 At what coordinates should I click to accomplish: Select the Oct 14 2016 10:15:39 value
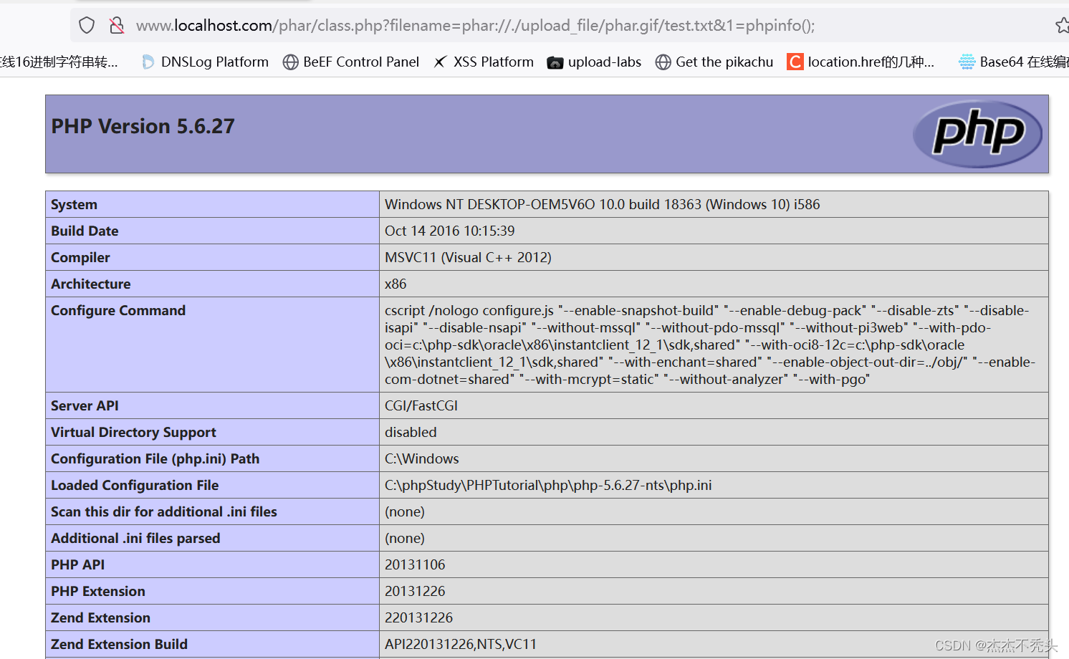pyautogui.click(x=449, y=231)
